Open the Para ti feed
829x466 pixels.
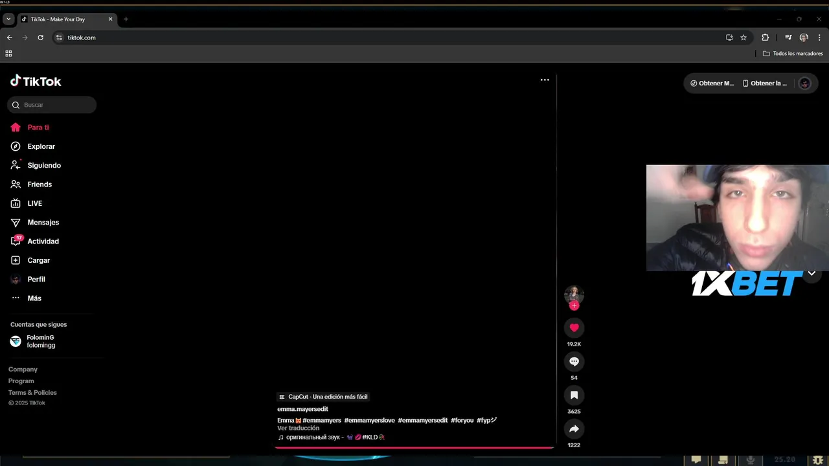point(30,128)
